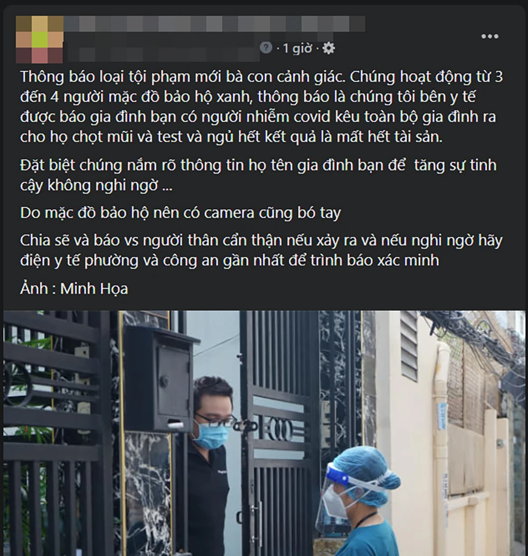The height and width of the screenshot is (556, 528).
Task: Open the pixelated profile avatar
Action: 40,40
